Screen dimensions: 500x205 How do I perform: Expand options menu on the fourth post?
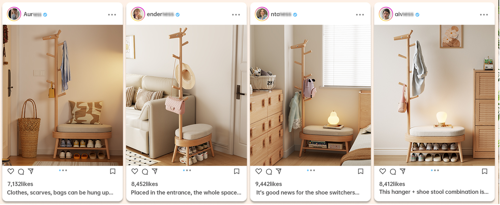[484, 15]
